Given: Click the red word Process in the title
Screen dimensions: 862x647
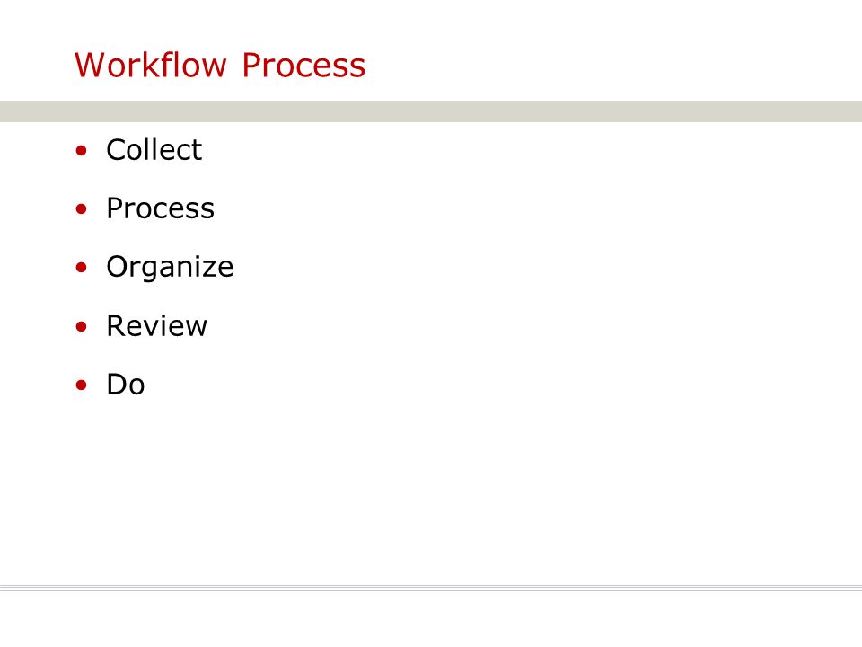Looking at the screenshot, I should [303, 65].
